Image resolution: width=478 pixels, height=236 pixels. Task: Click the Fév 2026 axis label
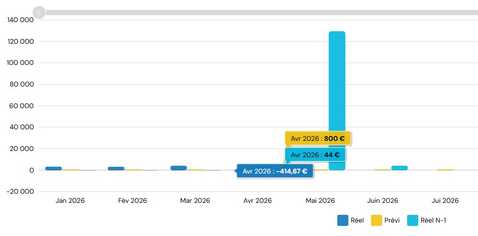133,201
